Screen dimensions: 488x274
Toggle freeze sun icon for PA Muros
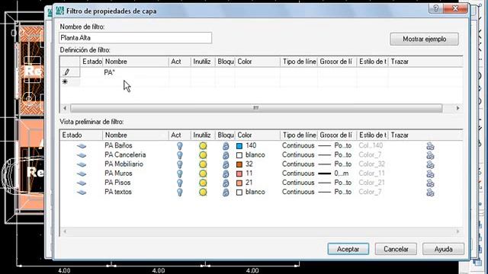pyautogui.click(x=203, y=174)
